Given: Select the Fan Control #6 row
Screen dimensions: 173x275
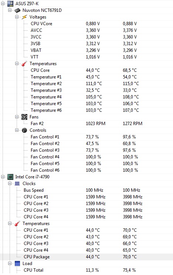Looking at the screenshot, I should point(86,170).
